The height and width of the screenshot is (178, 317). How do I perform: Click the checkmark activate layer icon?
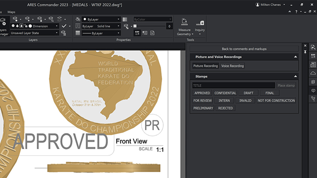click(x=64, y=26)
